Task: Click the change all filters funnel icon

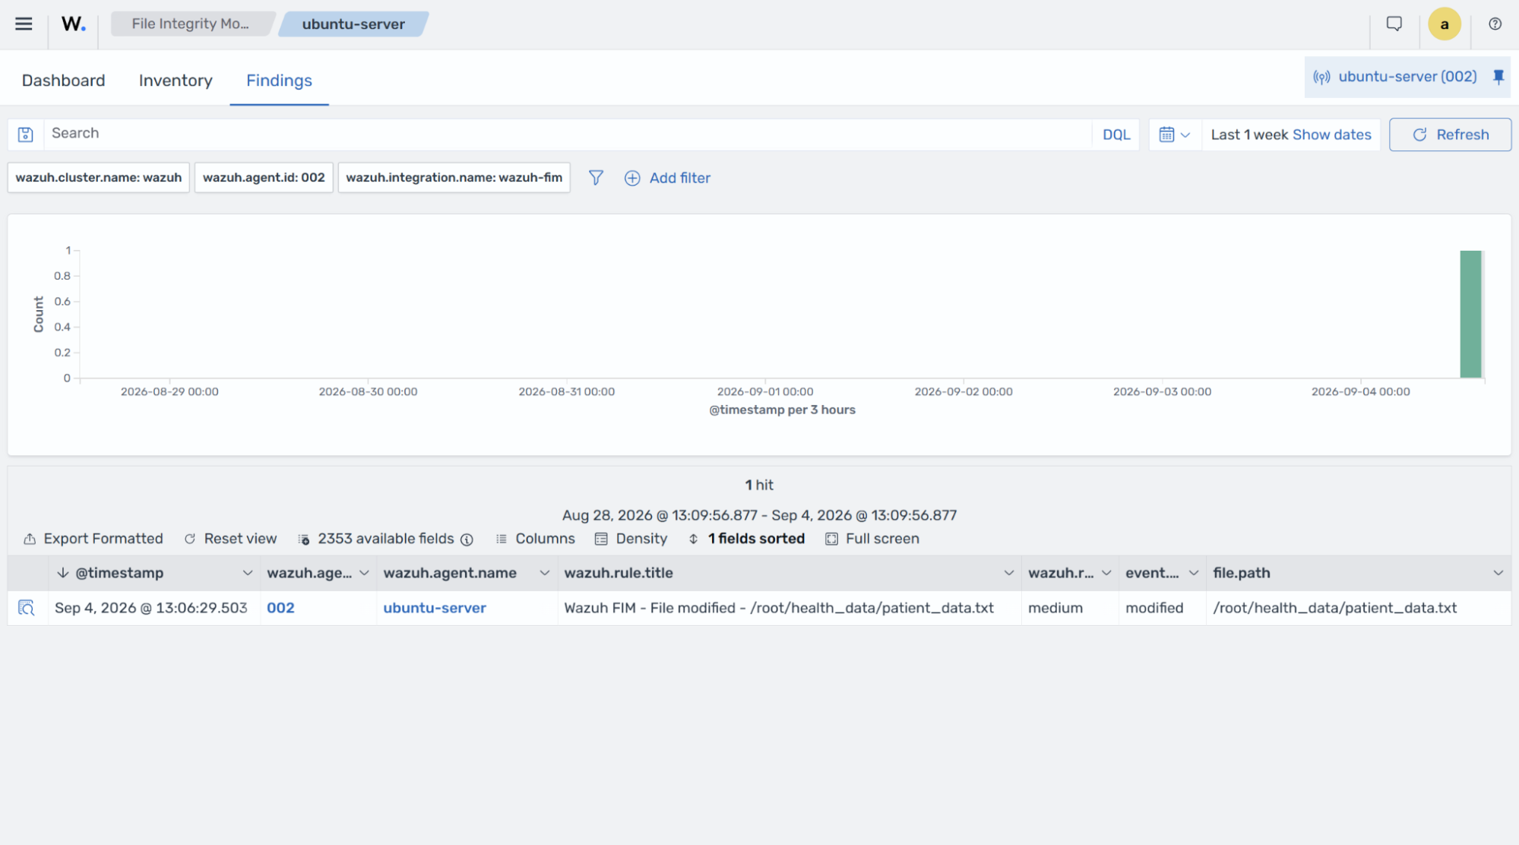Action: (596, 178)
